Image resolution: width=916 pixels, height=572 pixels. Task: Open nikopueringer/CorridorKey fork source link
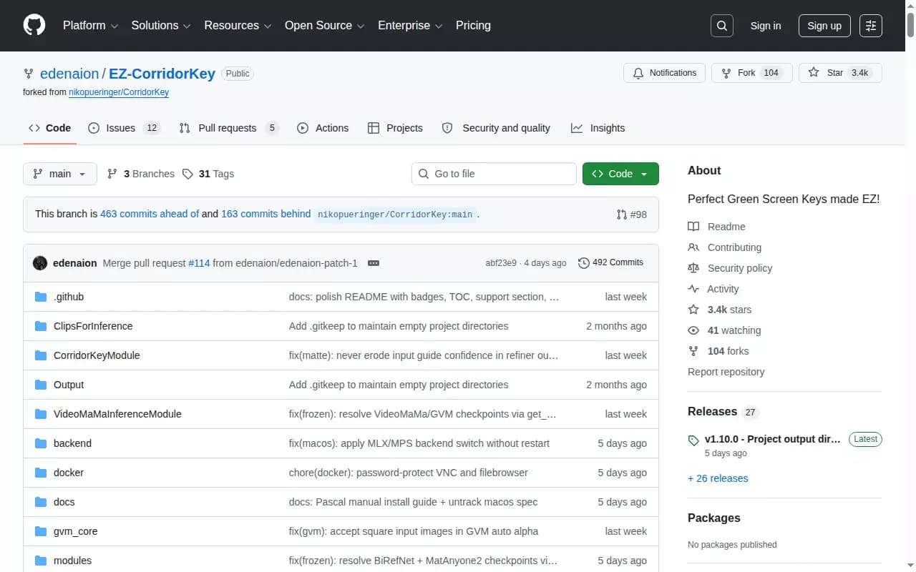pos(119,92)
